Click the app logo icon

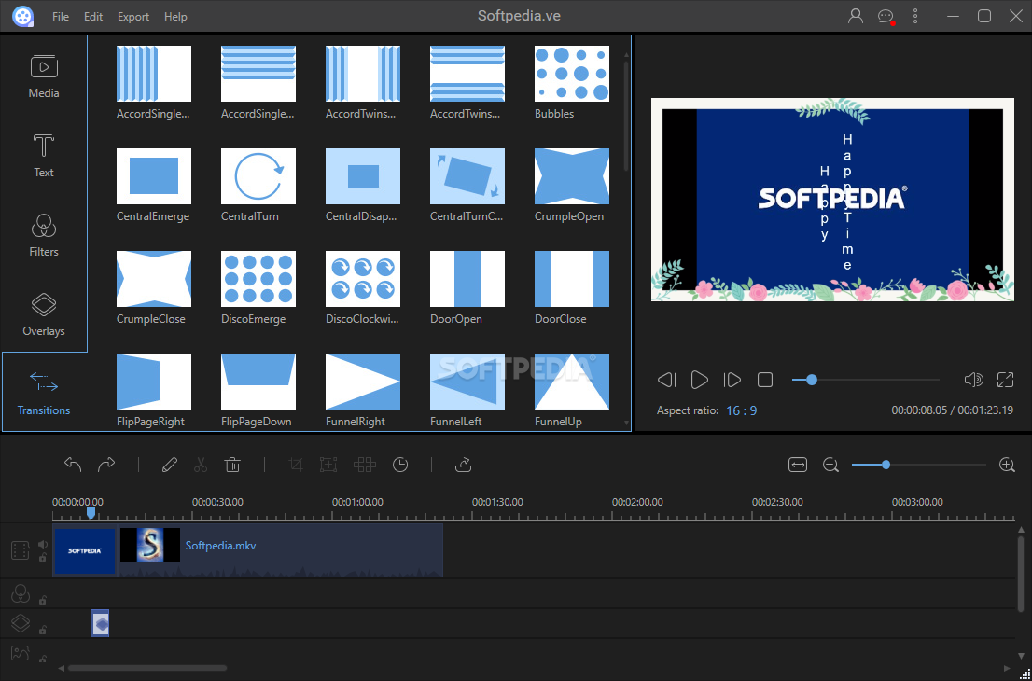[x=23, y=17]
